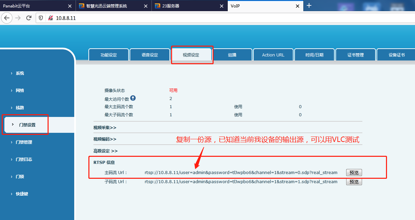Close the 23服务器 tab
The height and width of the screenshot is (220, 415).
[222, 6]
